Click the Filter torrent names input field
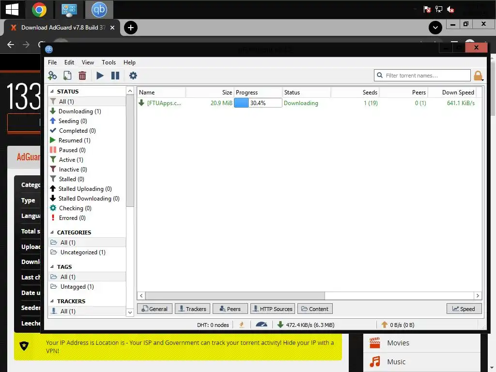The image size is (496, 372). (x=422, y=75)
